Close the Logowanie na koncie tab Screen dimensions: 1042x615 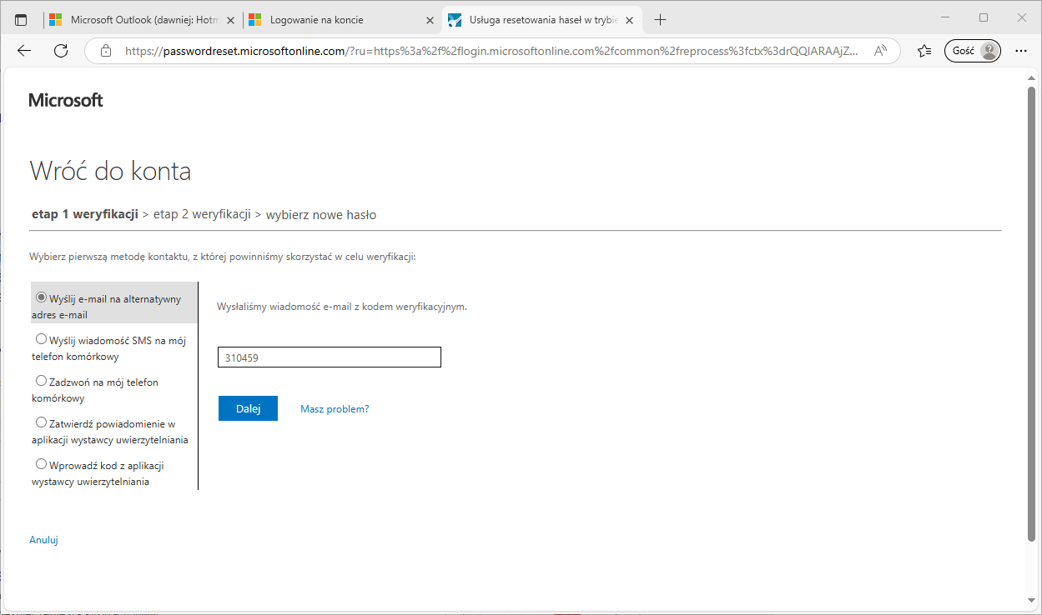pos(430,20)
